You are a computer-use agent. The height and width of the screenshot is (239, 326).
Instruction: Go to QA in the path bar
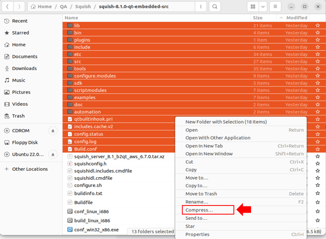coord(63,7)
